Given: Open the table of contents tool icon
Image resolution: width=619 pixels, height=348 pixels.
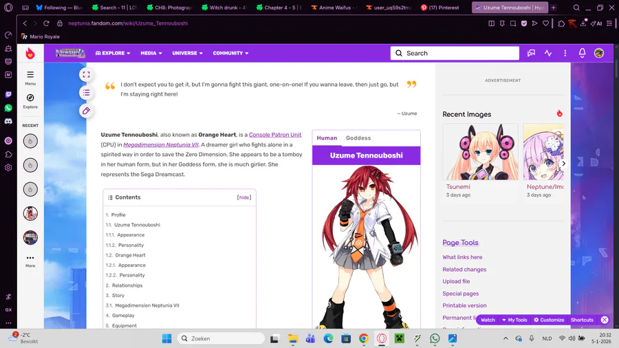Looking at the screenshot, I should [x=86, y=93].
